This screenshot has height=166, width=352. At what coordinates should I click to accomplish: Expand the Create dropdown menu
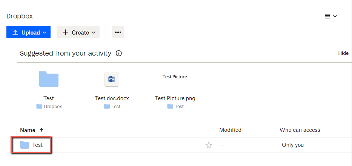click(78, 32)
